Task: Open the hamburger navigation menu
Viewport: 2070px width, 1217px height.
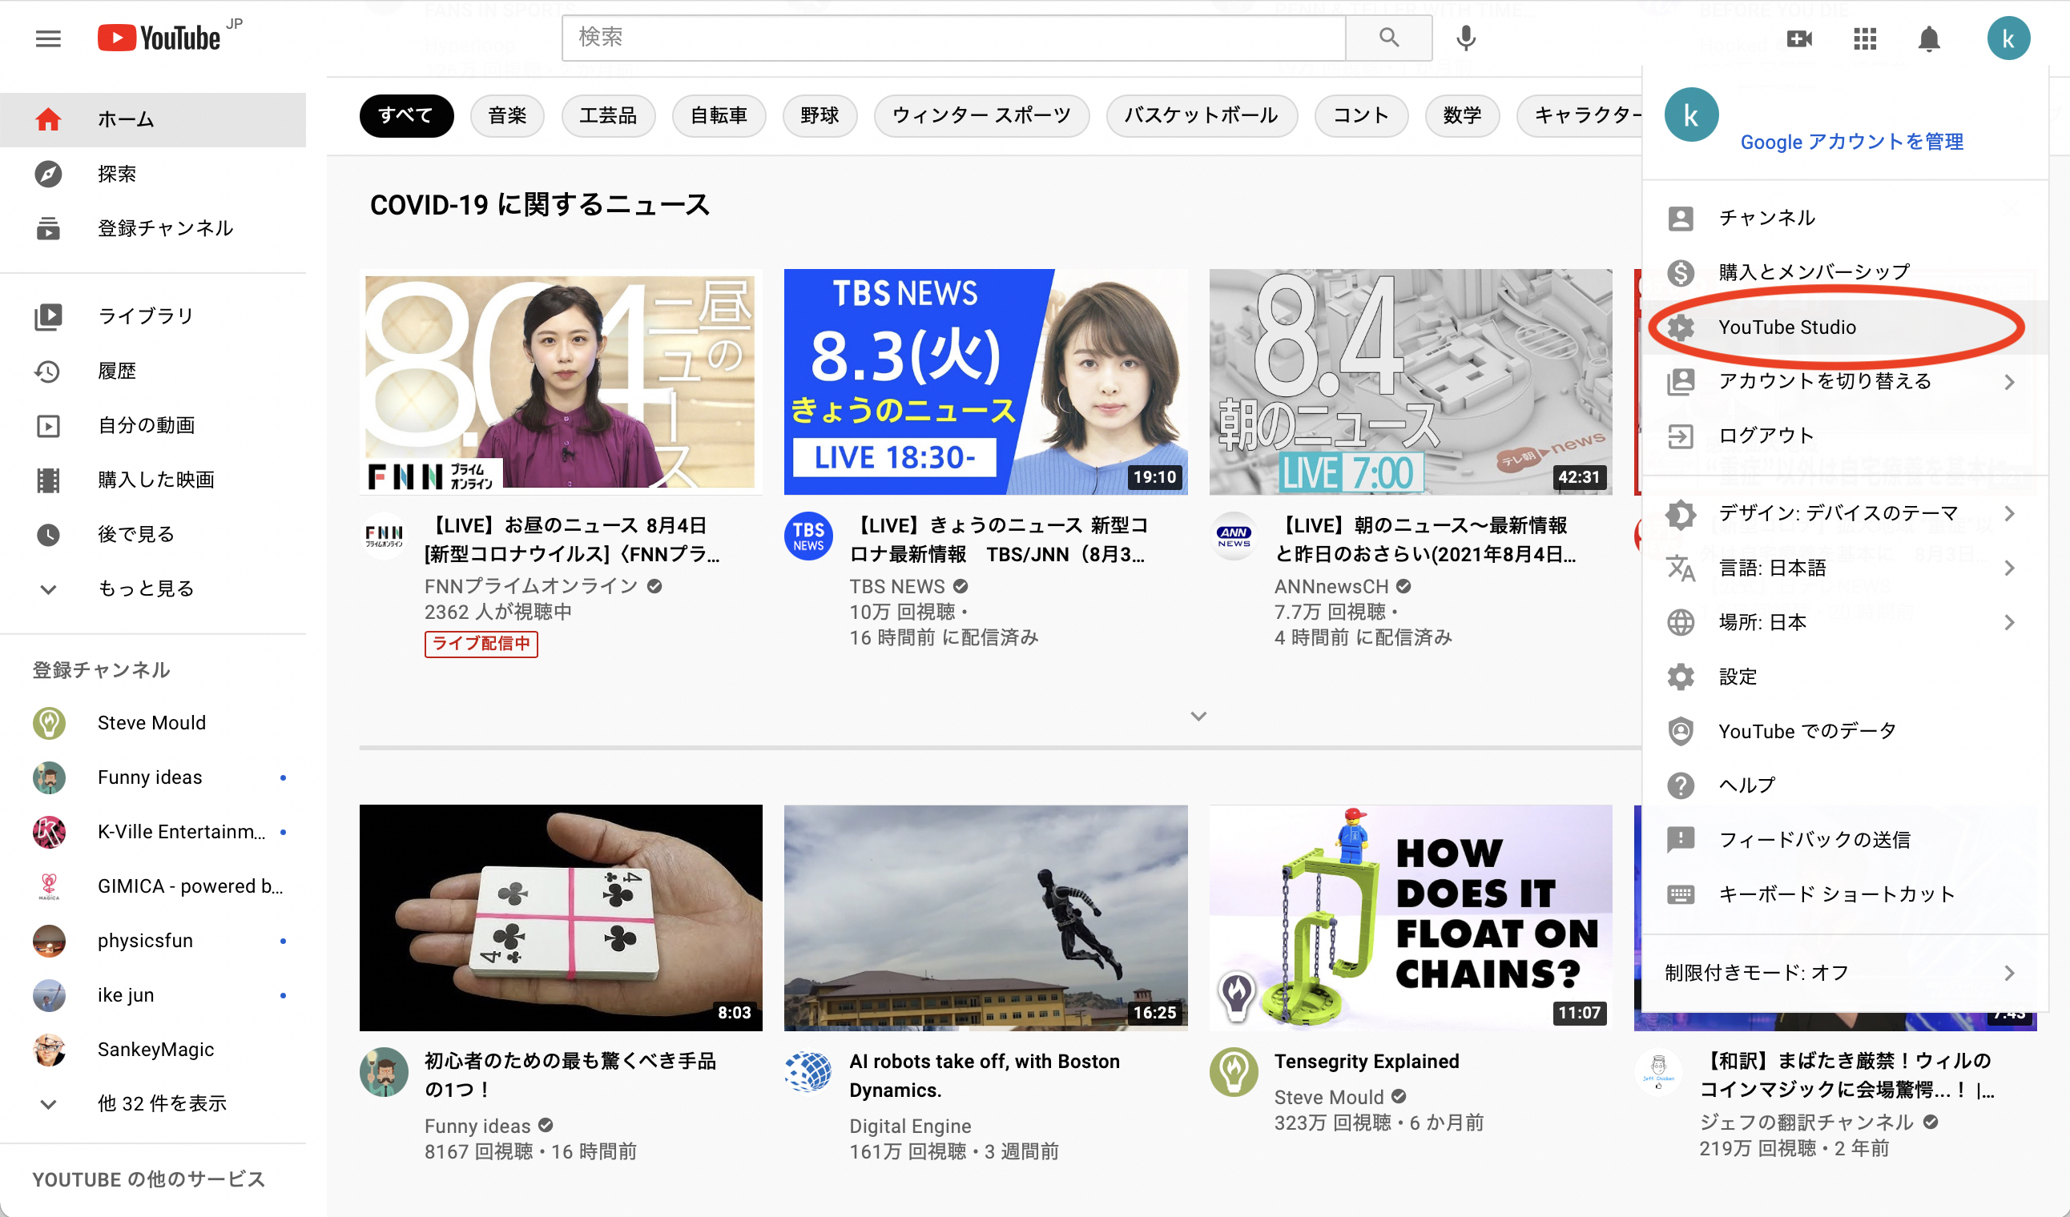Action: 47,38
